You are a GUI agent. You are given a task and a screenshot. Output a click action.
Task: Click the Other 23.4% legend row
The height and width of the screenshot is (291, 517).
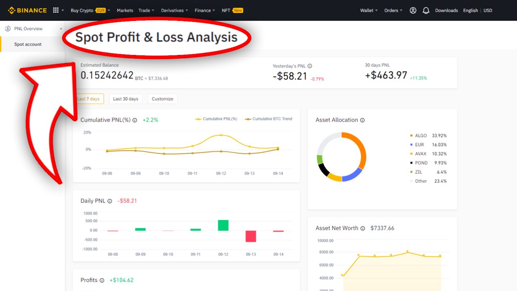[428, 181]
